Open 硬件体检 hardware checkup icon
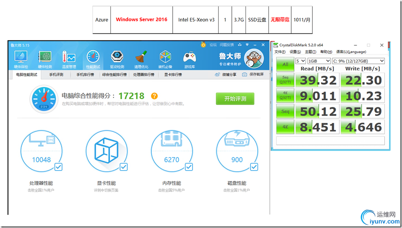Image resolution: width=402 pixels, height=228 pixels. pos(21,60)
